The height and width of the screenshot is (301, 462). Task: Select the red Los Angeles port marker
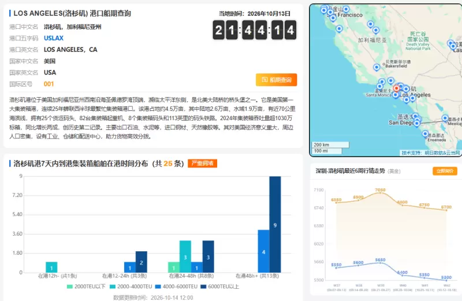[x=397, y=88]
